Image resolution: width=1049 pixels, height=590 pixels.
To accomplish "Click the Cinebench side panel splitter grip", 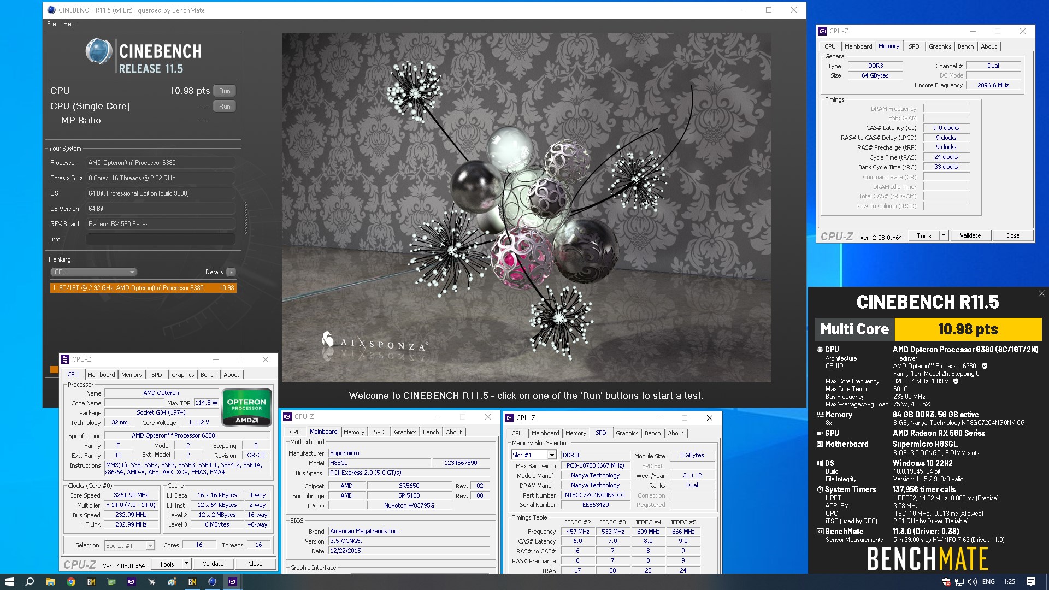I will [246, 219].
